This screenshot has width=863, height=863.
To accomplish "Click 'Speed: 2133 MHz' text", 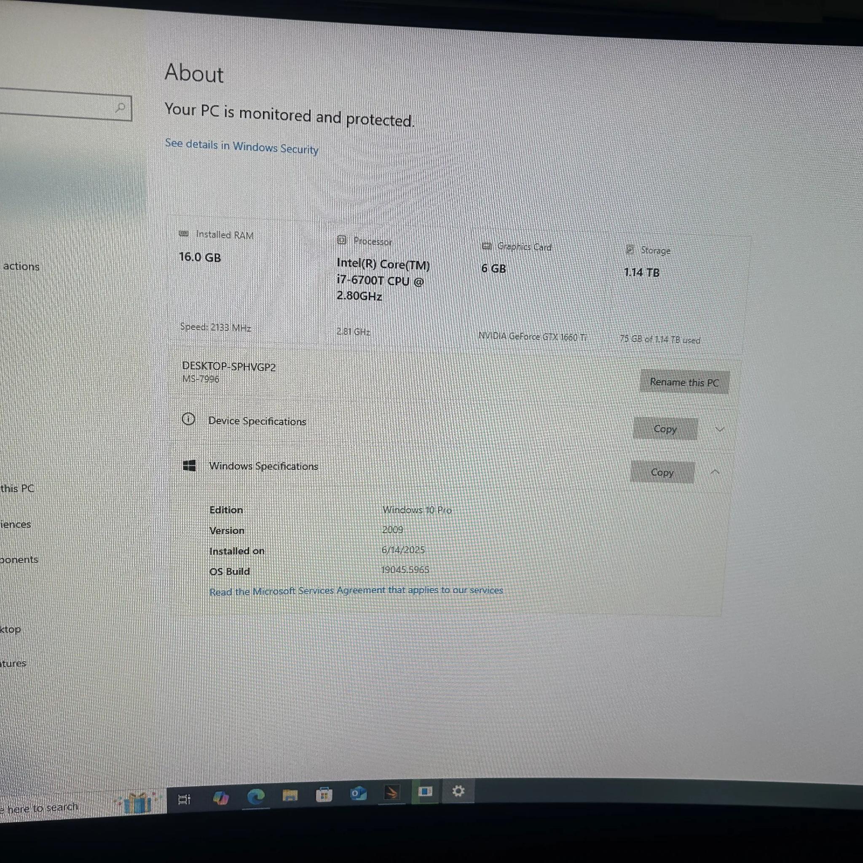I will [x=215, y=327].
